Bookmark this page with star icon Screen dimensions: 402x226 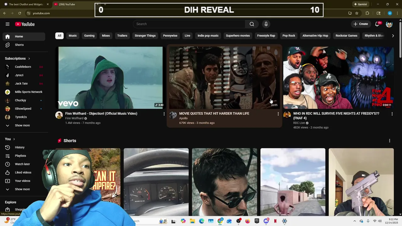357,13
